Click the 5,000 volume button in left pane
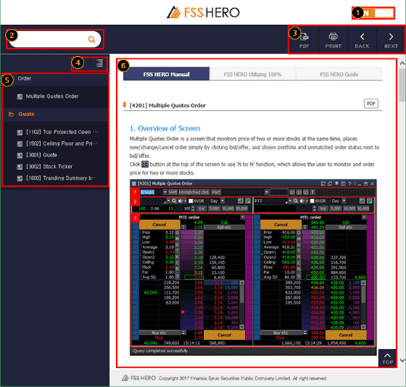Image resolution: width=406 pixels, height=387 pixels. coord(214,209)
